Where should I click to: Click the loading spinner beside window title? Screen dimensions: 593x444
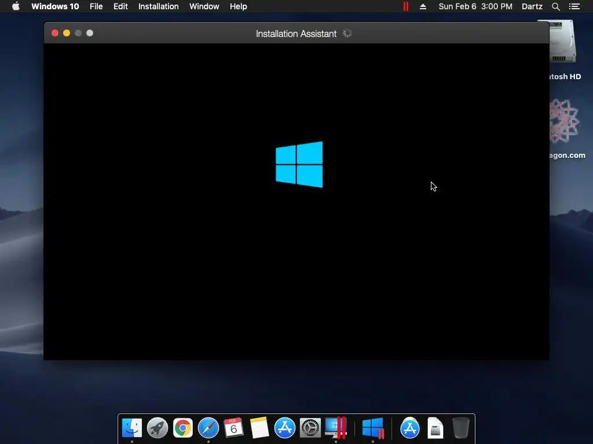tap(347, 33)
